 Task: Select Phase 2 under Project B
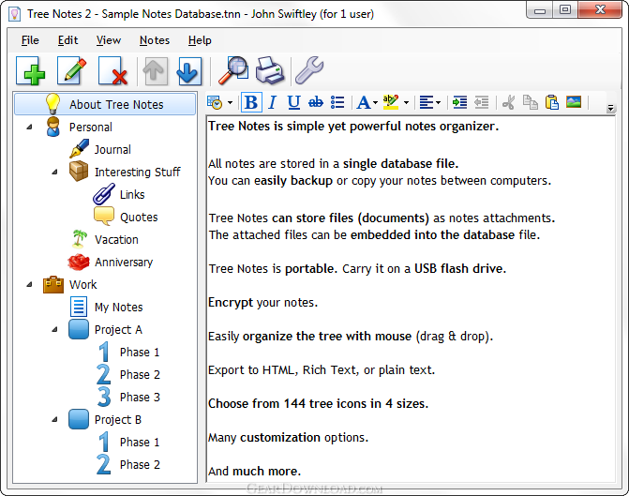[140, 464]
